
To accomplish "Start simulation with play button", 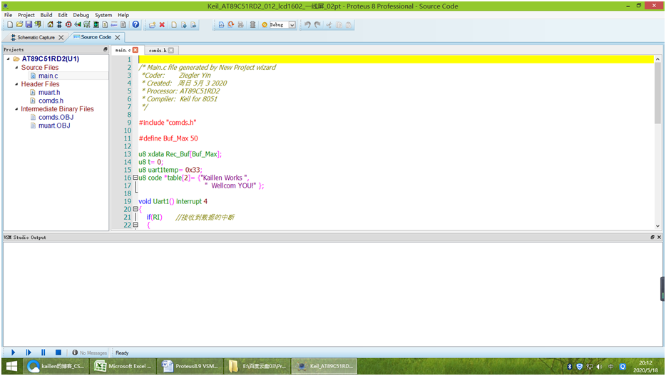I will pos(13,352).
